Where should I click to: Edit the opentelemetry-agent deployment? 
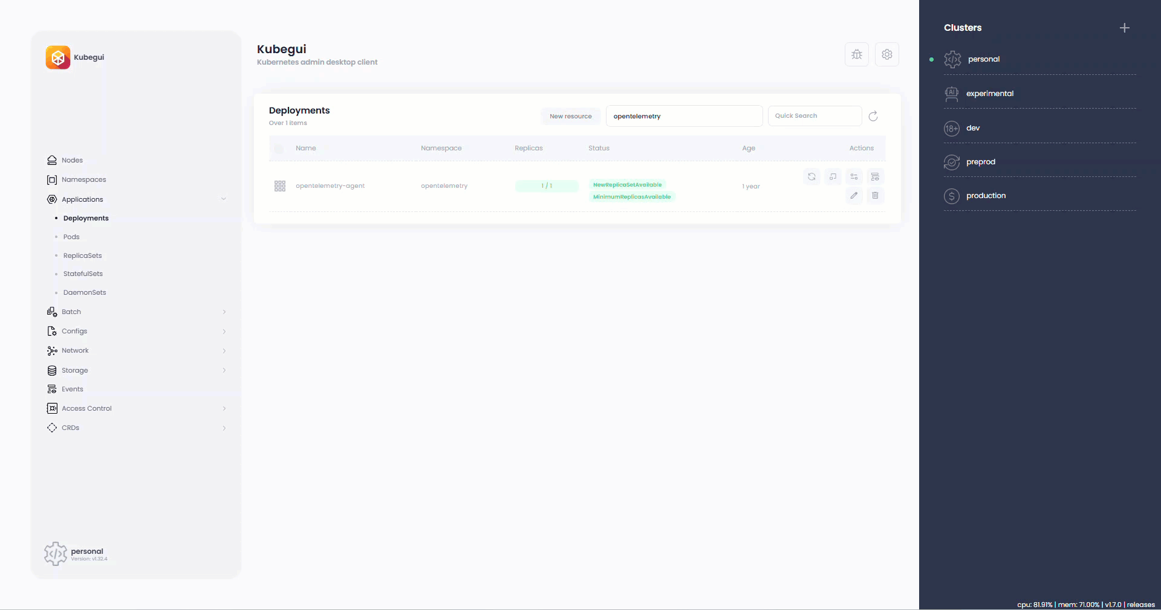(854, 196)
